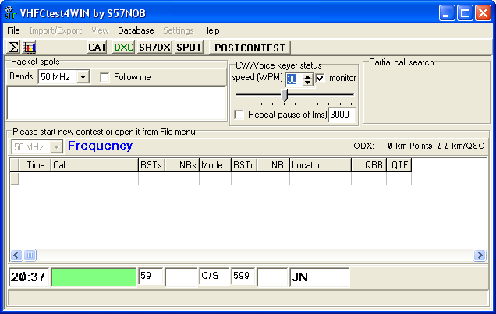Click the sent number entry field
This screenshot has width=496, height=314.
point(181,277)
